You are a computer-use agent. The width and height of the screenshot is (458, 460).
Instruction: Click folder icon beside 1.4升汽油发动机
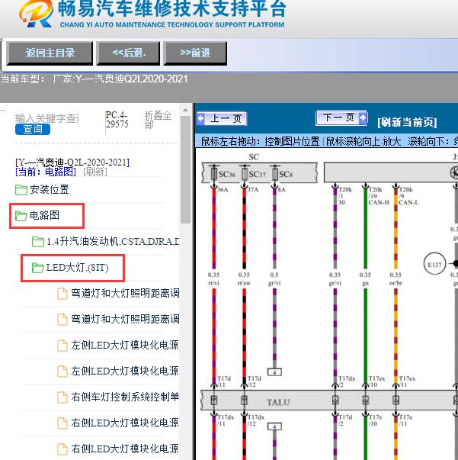(x=38, y=242)
